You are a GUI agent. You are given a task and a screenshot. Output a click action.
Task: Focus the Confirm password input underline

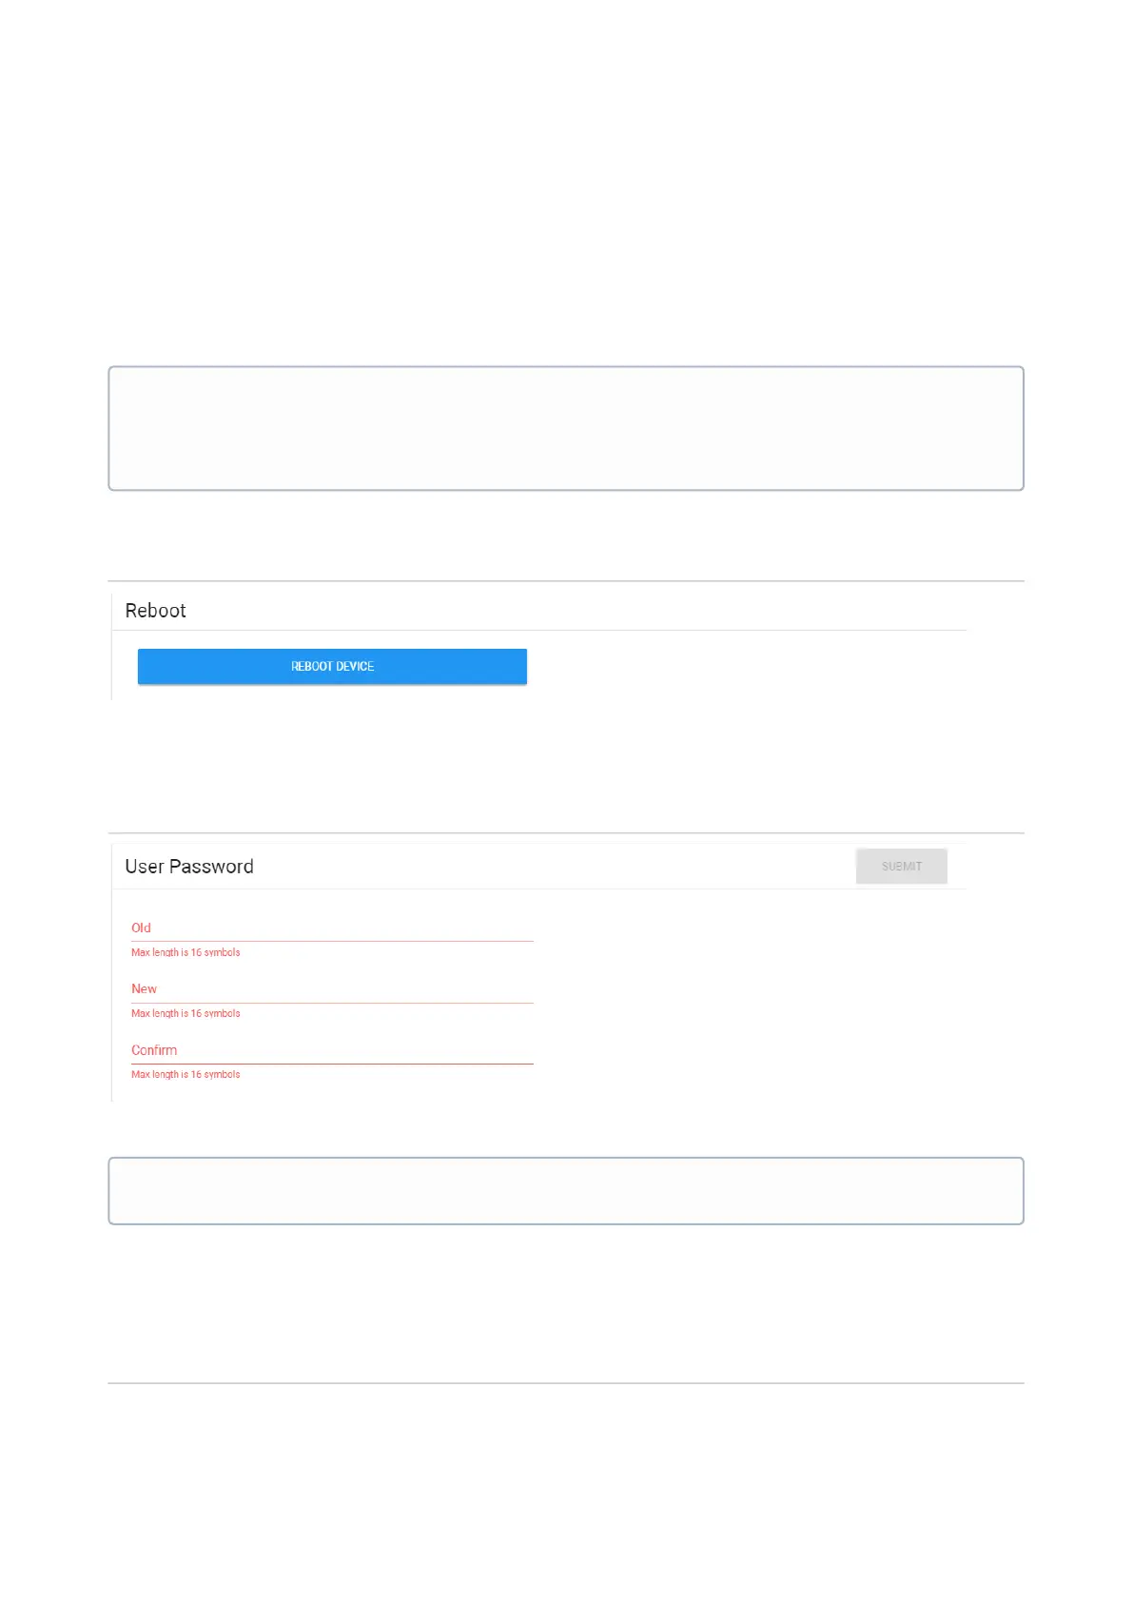332,1063
